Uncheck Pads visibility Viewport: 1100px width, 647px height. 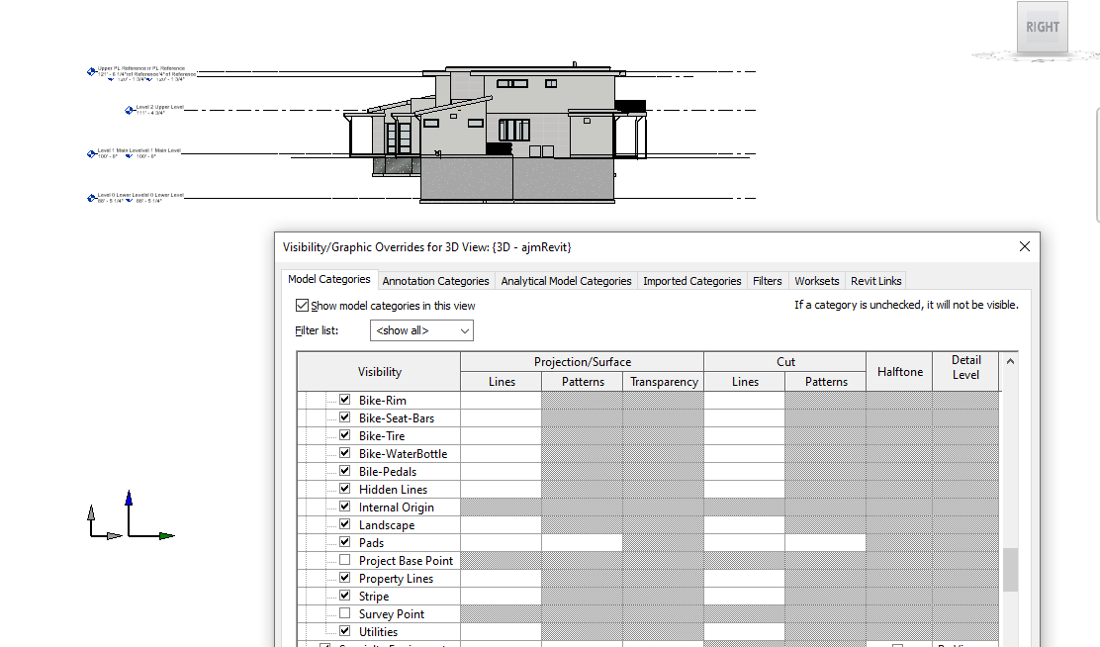pos(344,542)
